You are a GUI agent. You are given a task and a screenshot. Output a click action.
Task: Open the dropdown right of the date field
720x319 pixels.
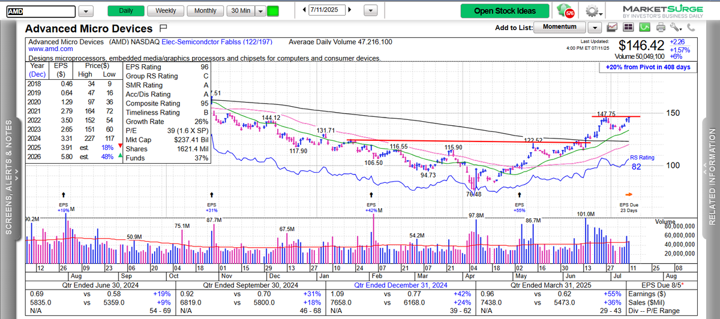coord(371,11)
